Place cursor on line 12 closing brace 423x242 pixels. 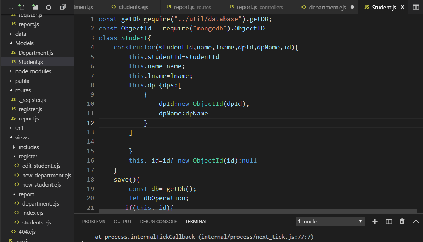[146, 123]
